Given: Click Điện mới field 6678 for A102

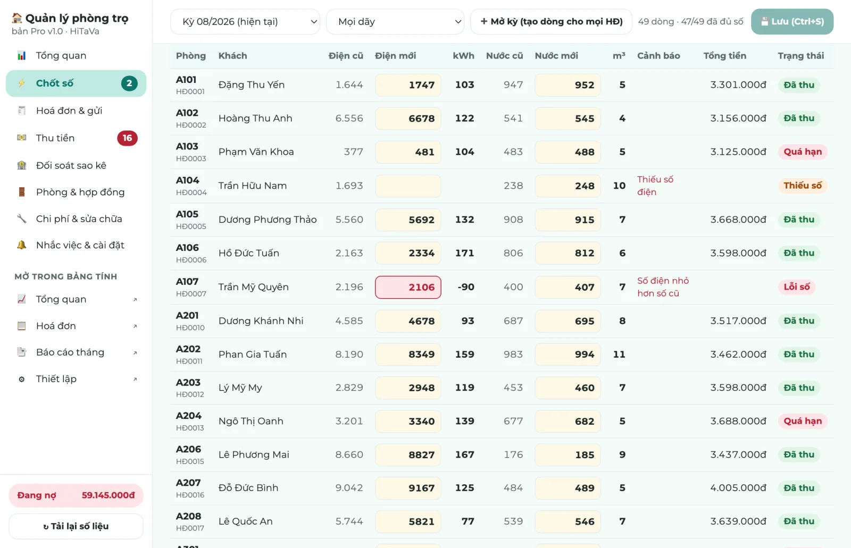Looking at the screenshot, I should point(408,119).
